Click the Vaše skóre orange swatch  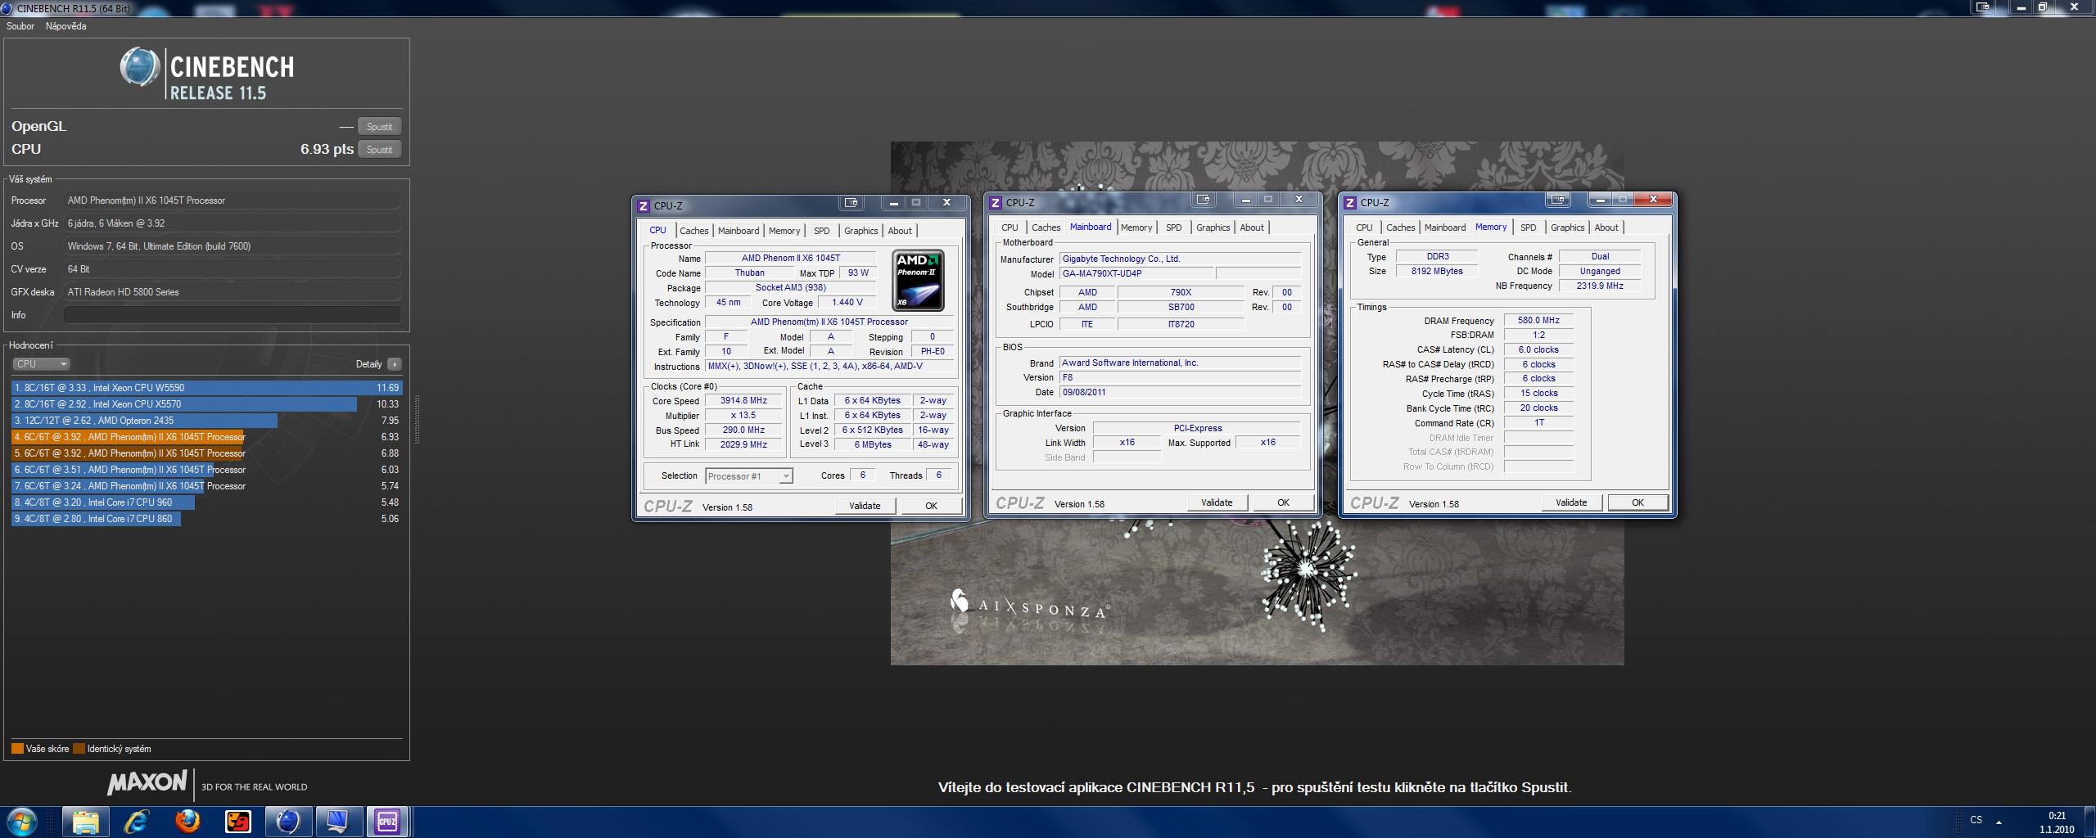17,749
